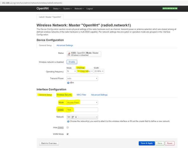Screen dimensions: 188x148
Task: Open the Network lan dropdown
Action: 82,117
